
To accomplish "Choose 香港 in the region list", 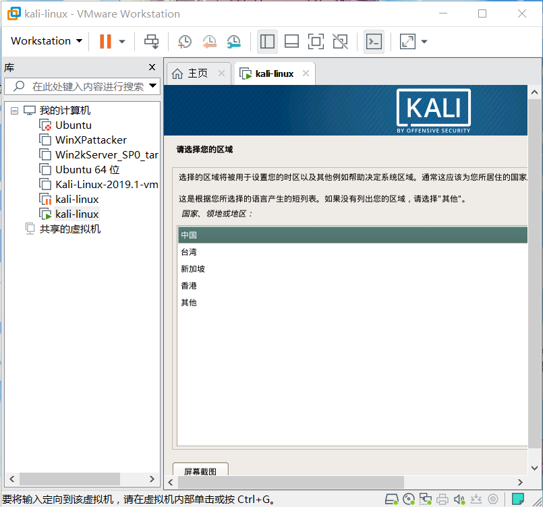I will point(353,286).
